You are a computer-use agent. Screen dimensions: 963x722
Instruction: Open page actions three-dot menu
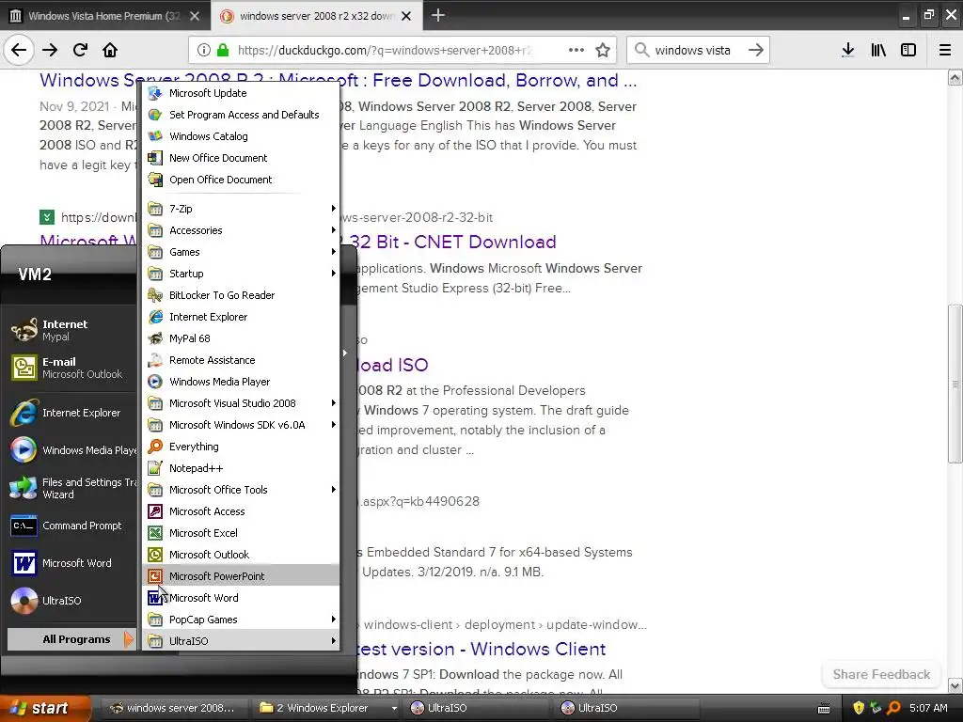pyautogui.click(x=576, y=50)
